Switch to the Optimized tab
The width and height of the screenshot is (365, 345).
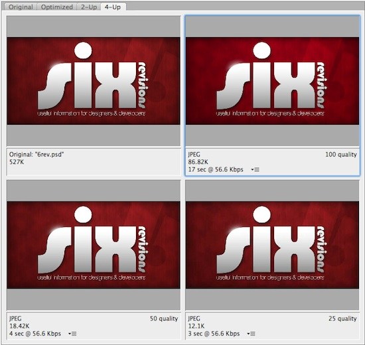click(x=57, y=7)
